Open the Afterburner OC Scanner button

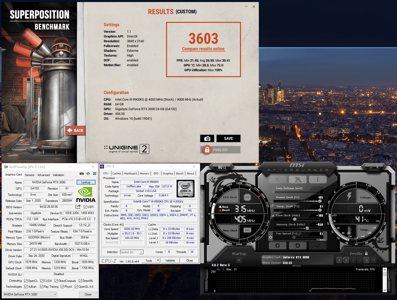tap(222, 167)
